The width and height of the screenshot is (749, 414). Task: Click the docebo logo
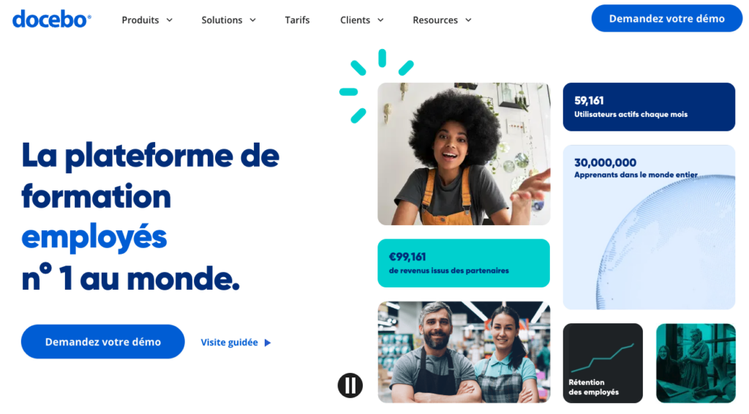click(x=52, y=19)
